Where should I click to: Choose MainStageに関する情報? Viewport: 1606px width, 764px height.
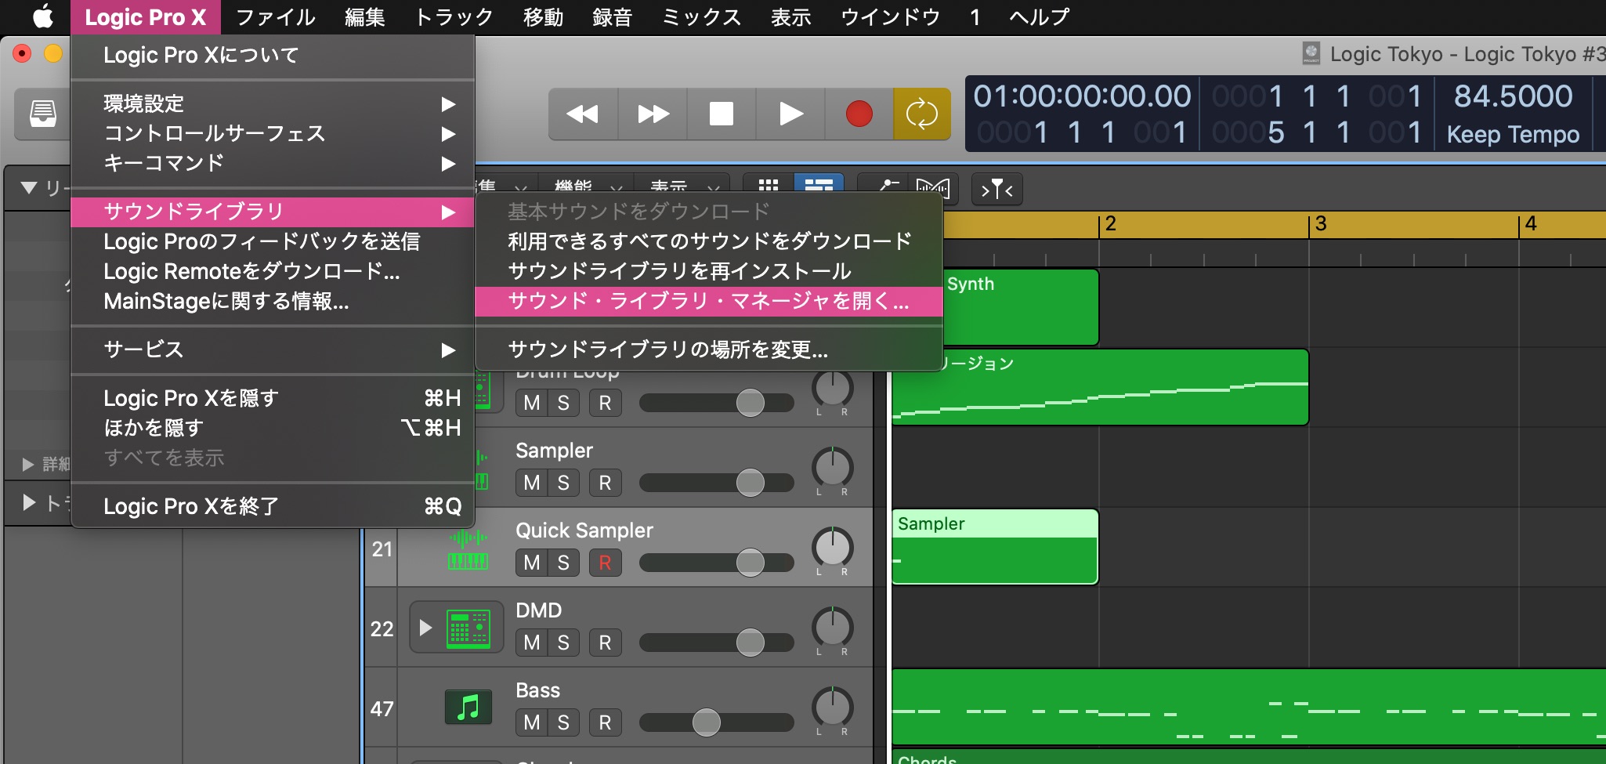coord(273,301)
